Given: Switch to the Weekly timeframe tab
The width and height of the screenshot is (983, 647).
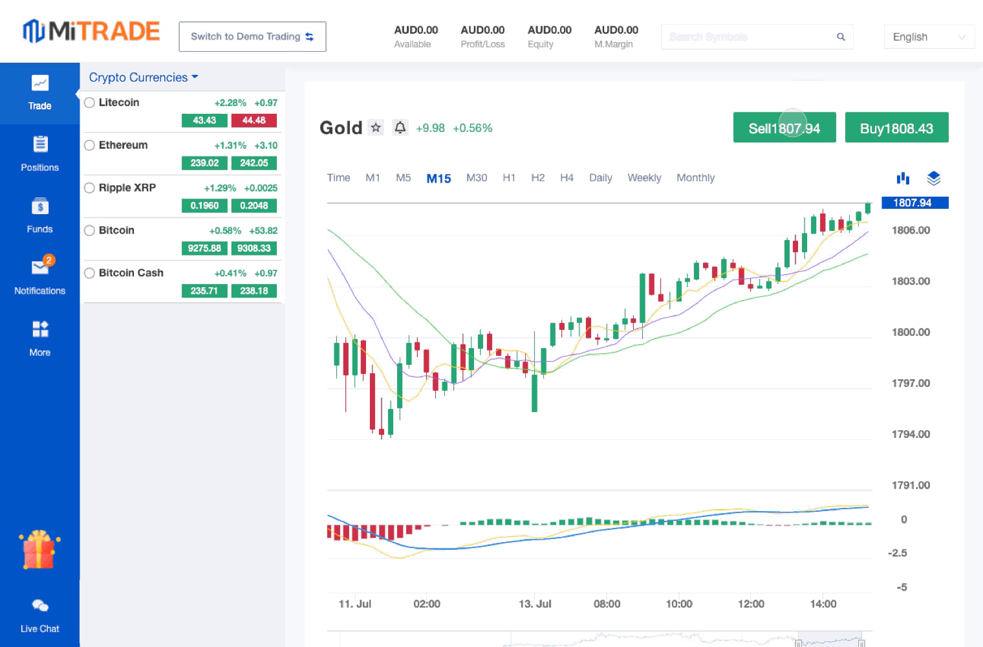Looking at the screenshot, I should pyautogui.click(x=644, y=178).
